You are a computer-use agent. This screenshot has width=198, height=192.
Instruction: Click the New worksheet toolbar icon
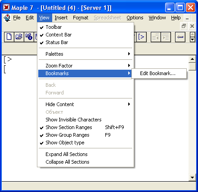[x=9, y=37]
